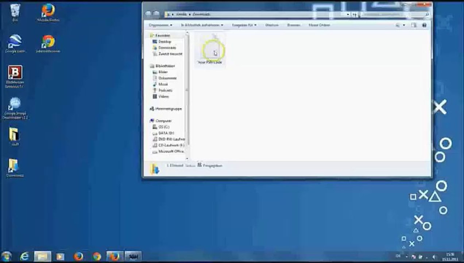464x263 pixels.
Task: Change the view with the view icon
Action: [x=398, y=25]
